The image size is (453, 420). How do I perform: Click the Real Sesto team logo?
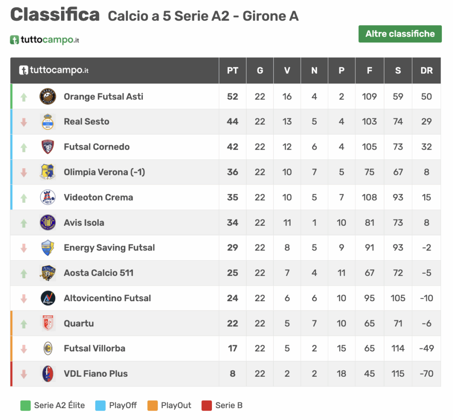[48, 121]
